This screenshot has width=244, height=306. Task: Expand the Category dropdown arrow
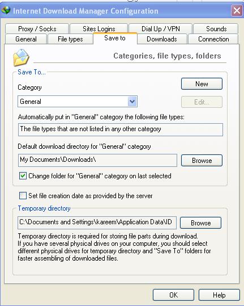[x=132, y=102]
